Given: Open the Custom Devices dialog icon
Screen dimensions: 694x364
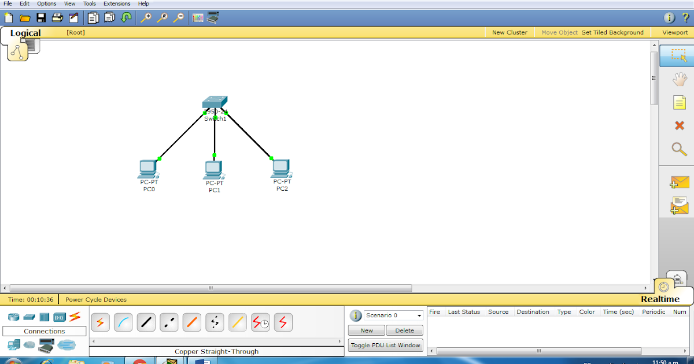Looking at the screenshot, I should (213, 18).
